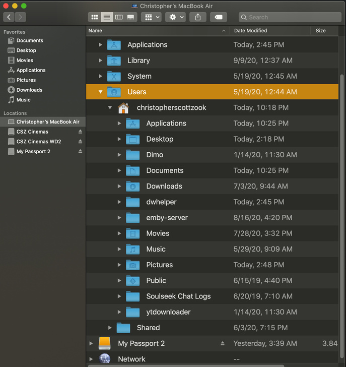346x367 pixels.
Task: Switch to gallery view
Action: (x=130, y=17)
